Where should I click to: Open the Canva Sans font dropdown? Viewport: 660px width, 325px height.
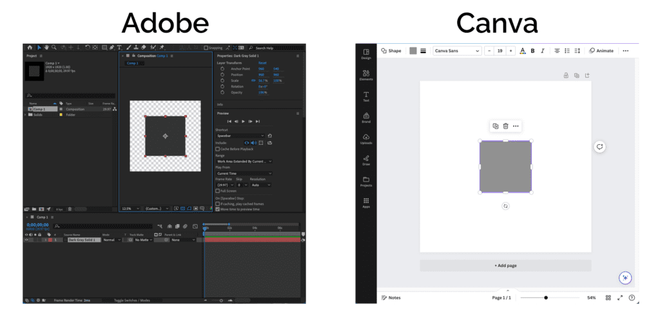(x=457, y=51)
